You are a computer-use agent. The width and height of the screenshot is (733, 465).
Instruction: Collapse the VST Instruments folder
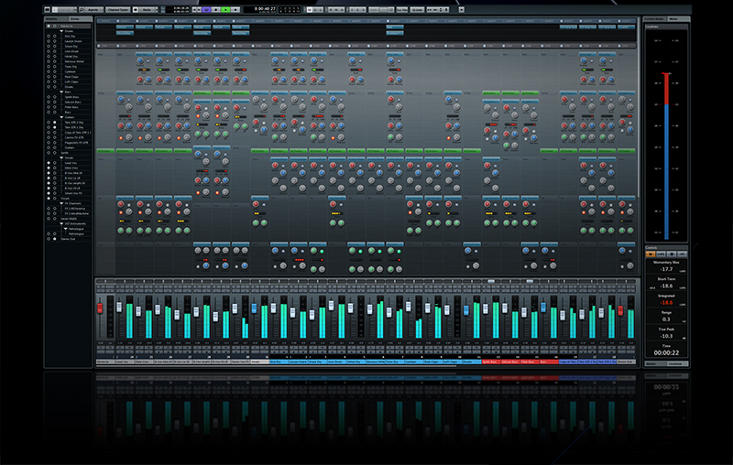click(61, 223)
